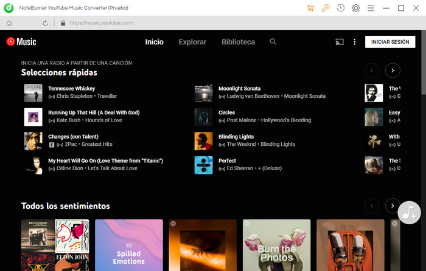Click the floating add music button
Image resolution: width=426 pixels, height=271 pixels.
409,213
